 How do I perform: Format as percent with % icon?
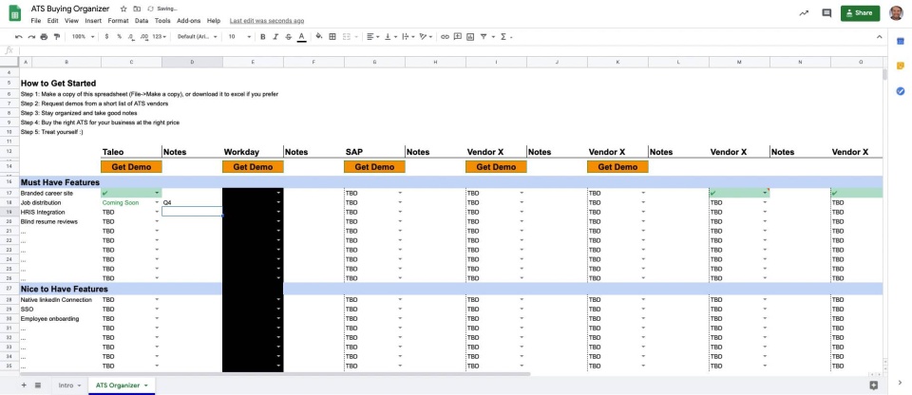[x=120, y=37]
